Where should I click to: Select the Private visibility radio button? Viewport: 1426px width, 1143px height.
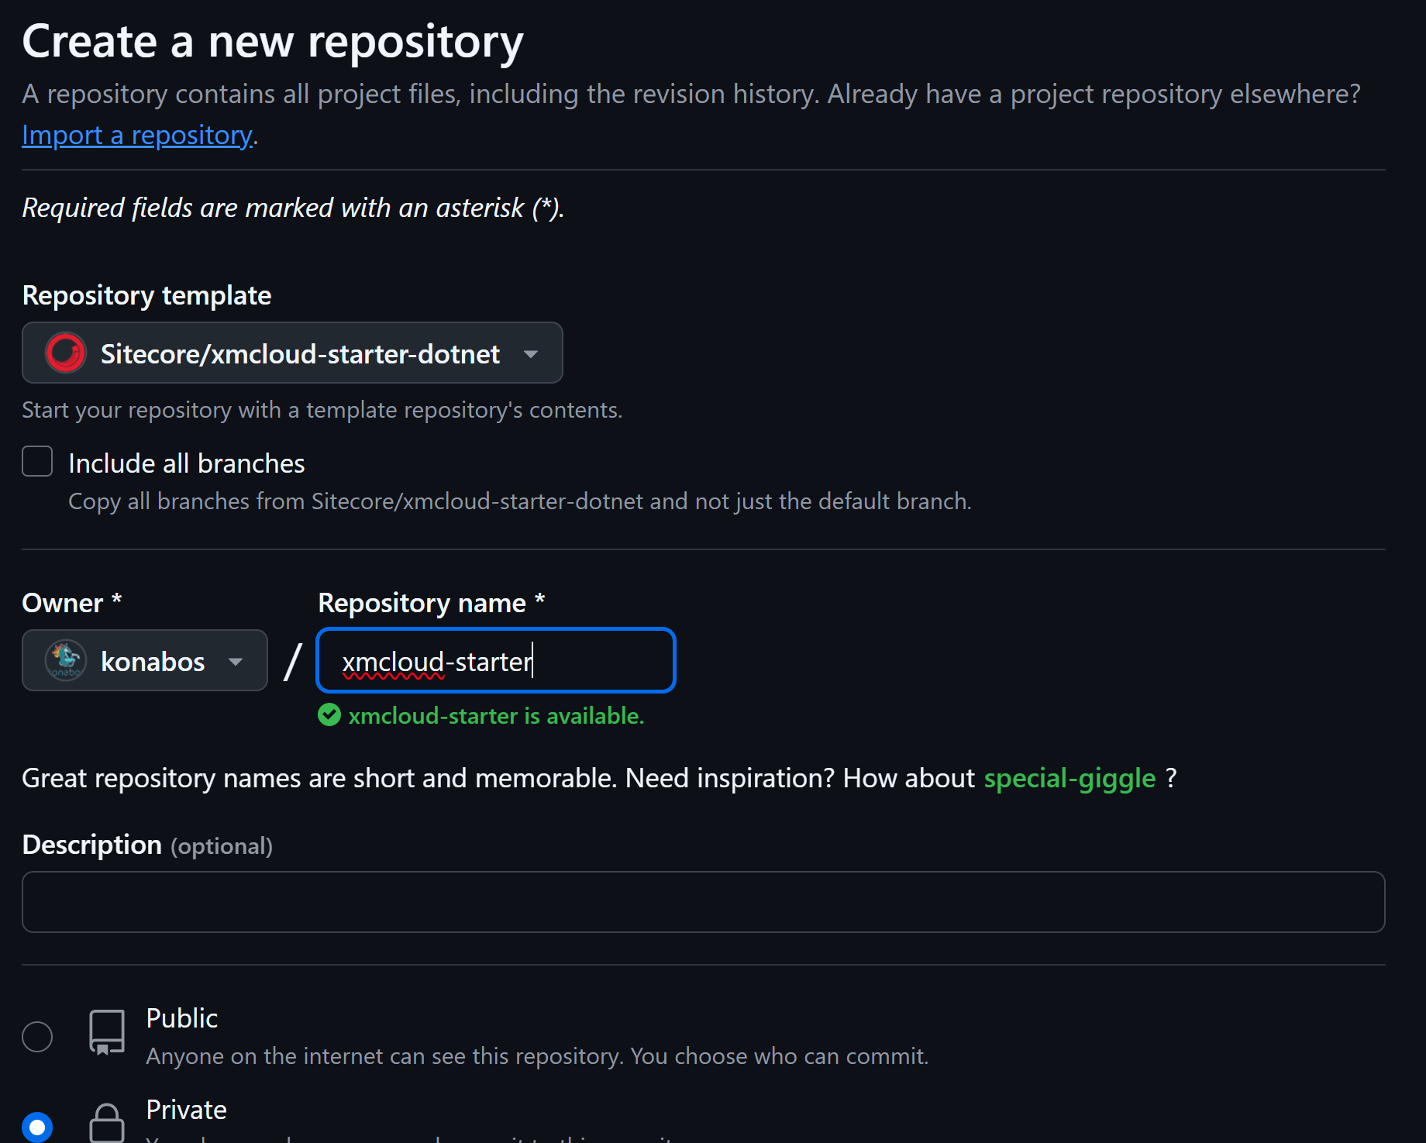tap(37, 1127)
